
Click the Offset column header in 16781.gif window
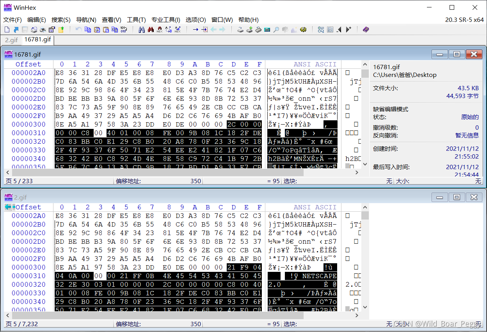[x=28, y=64]
